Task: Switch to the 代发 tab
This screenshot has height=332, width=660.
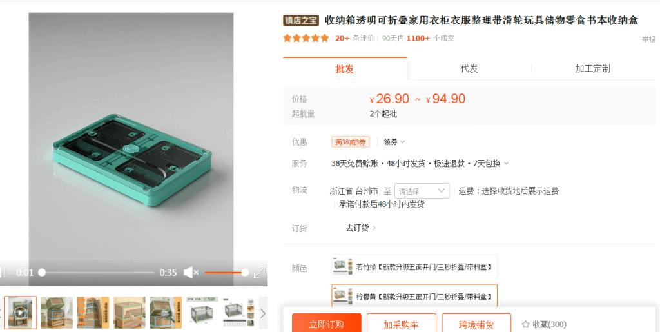Action: click(469, 68)
